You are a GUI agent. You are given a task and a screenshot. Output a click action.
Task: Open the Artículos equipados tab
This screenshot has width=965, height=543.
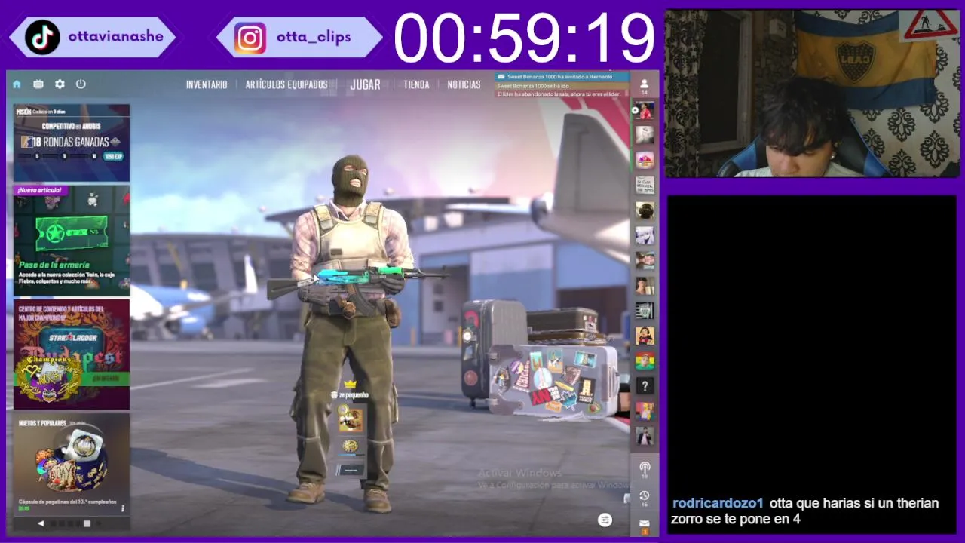[286, 84]
